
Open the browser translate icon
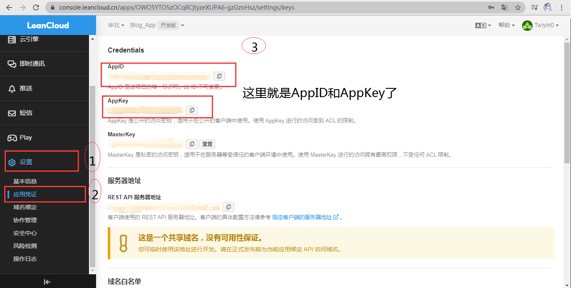tap(505, 8)
